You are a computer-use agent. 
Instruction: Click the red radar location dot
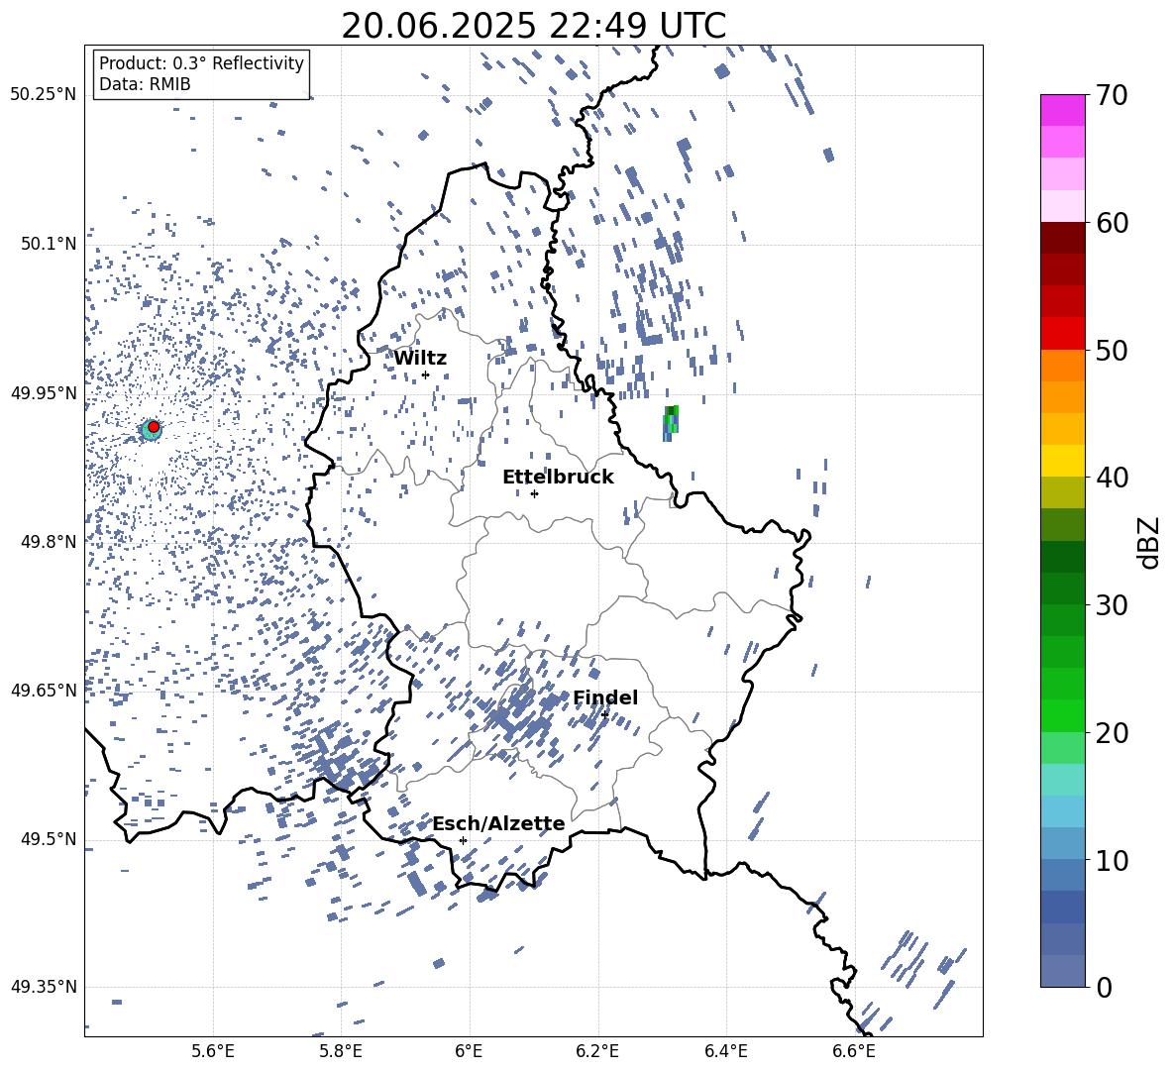point(154,426)
